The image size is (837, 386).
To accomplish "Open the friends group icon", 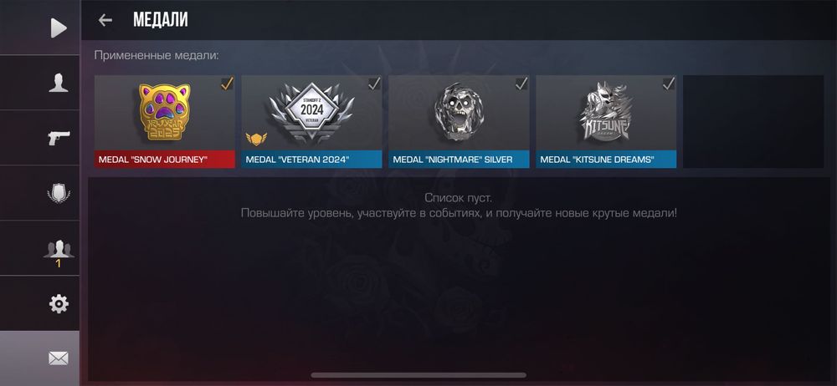I will 59,249.
